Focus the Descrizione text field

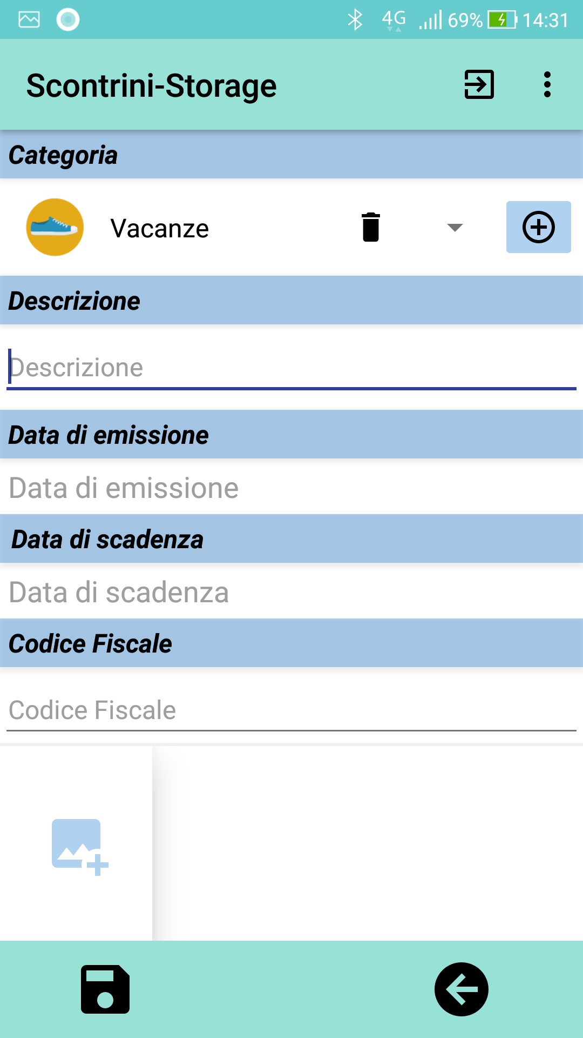click(291, 368)
